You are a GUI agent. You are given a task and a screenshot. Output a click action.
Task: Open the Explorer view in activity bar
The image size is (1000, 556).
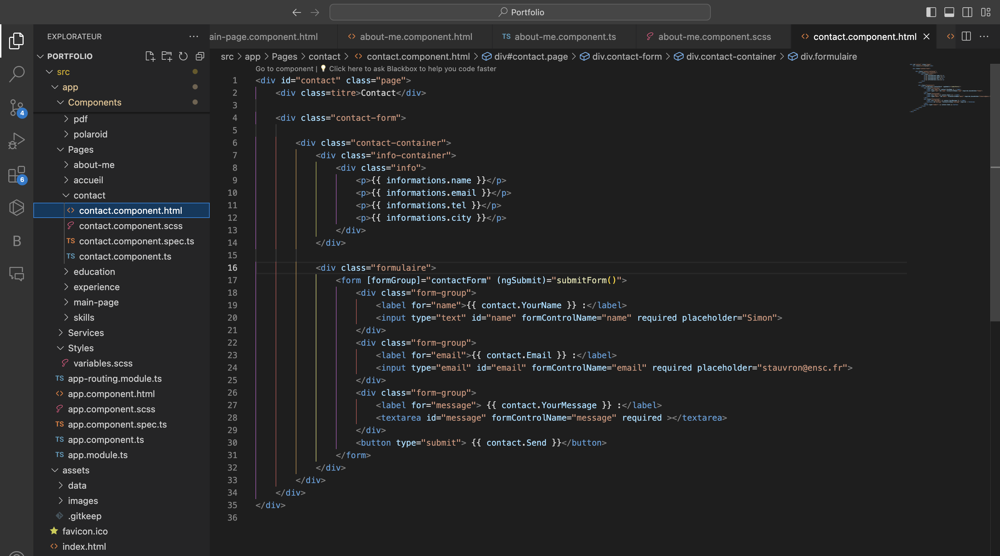tap(16, 41)
